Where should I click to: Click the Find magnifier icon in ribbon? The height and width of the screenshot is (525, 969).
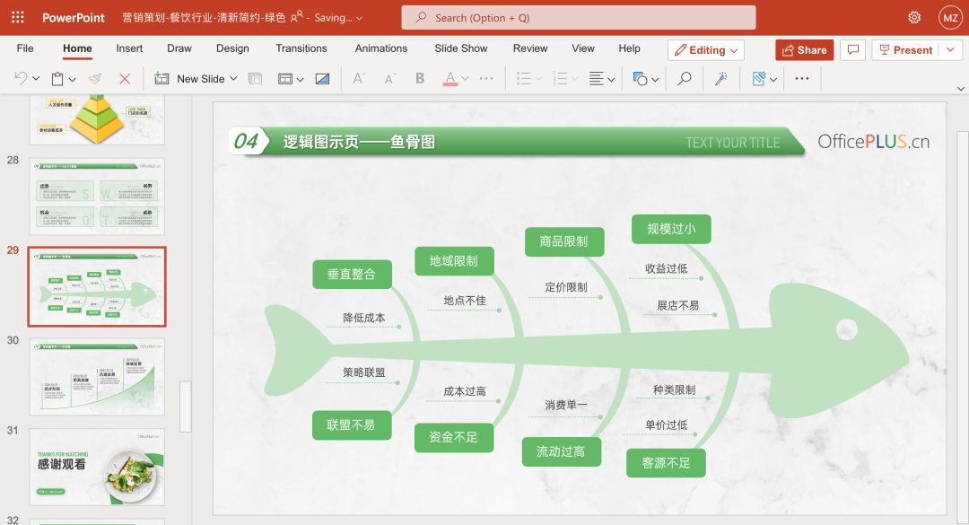point(684,79)
